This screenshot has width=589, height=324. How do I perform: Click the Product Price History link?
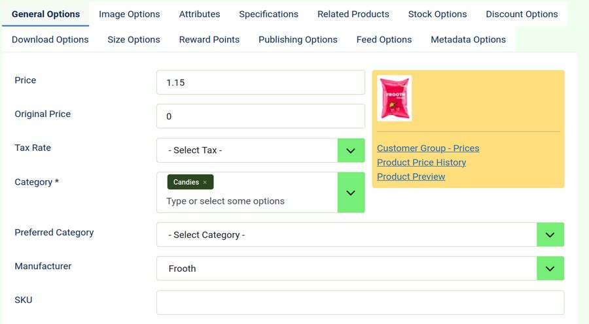[x=421, y=162]
